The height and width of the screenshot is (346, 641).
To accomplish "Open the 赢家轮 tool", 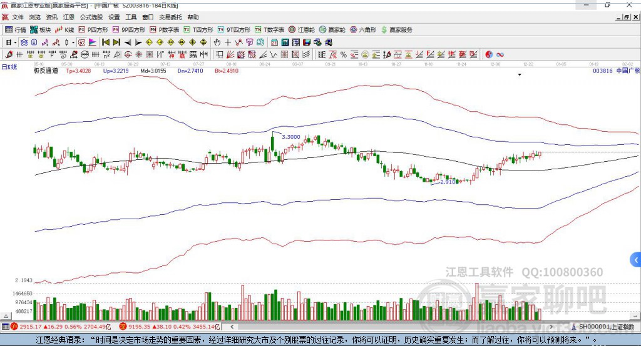I will 332,30.
